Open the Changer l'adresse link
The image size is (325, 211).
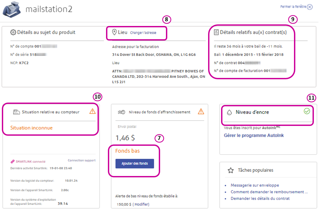143,33
